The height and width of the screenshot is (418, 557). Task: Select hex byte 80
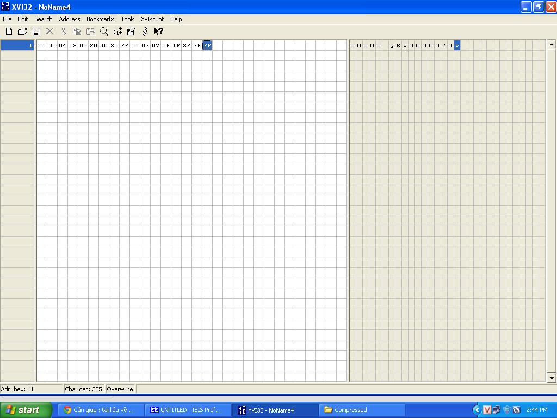[114, 46]
